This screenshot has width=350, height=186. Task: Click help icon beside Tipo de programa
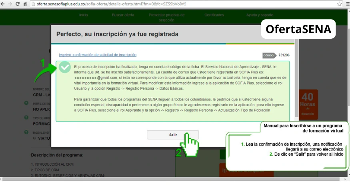point(26,117)
